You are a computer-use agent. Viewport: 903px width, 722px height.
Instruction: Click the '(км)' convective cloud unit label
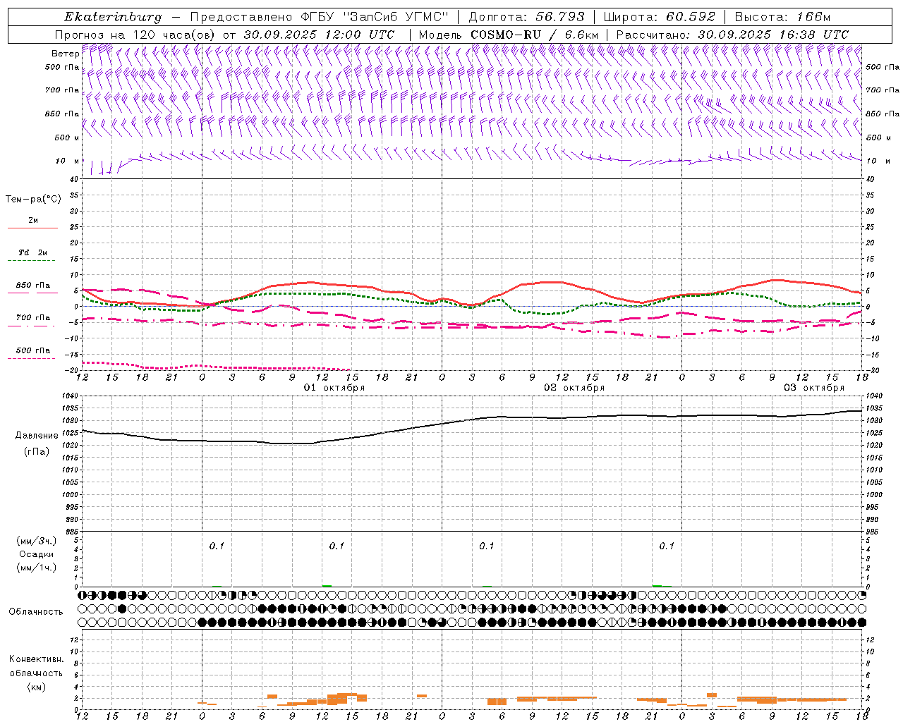pyautogui.click(x=36, y=687)
